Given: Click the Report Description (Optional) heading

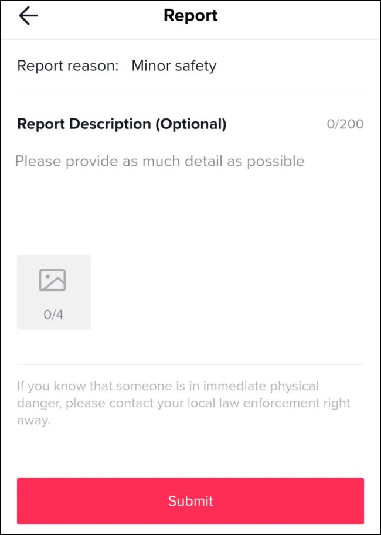Looking at the screenshot, I should coord(121,124).
